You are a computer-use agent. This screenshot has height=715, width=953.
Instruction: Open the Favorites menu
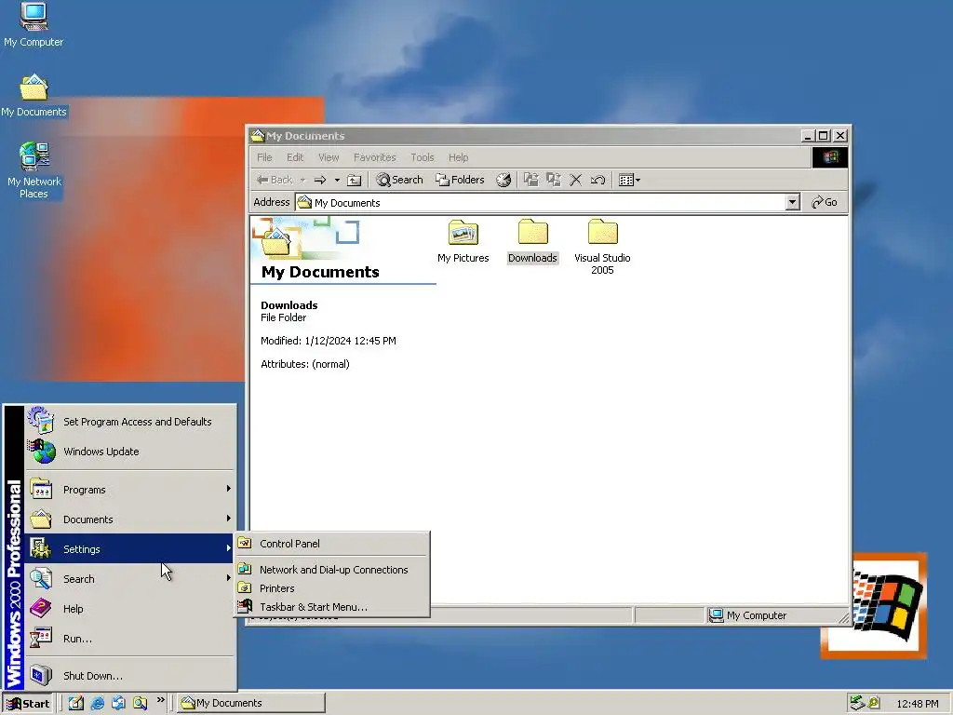pyautogui.click(x=375, y=157)
